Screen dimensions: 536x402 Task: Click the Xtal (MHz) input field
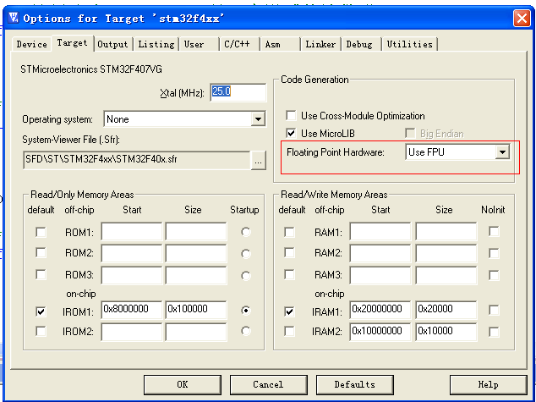[x=238, y=92]
